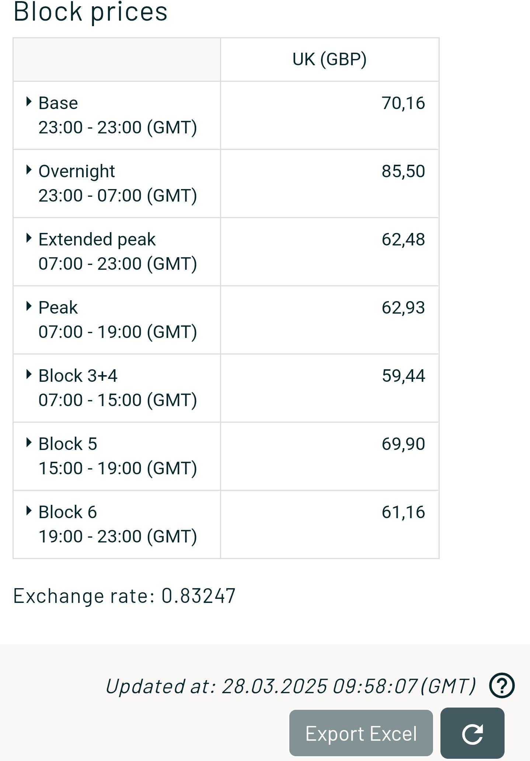The width and height of the screenshot is (530, 761).
Task: Click the Export Excel button
Action: (361, 733)
